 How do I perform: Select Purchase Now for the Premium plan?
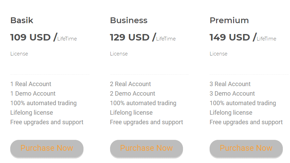click(x=246, y=148)
